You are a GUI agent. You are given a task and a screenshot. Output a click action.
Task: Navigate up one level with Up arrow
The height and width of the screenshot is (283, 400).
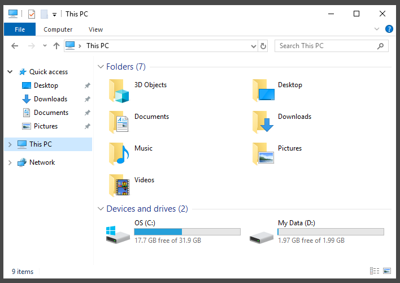pyautogui.click(x=56, y=46)
